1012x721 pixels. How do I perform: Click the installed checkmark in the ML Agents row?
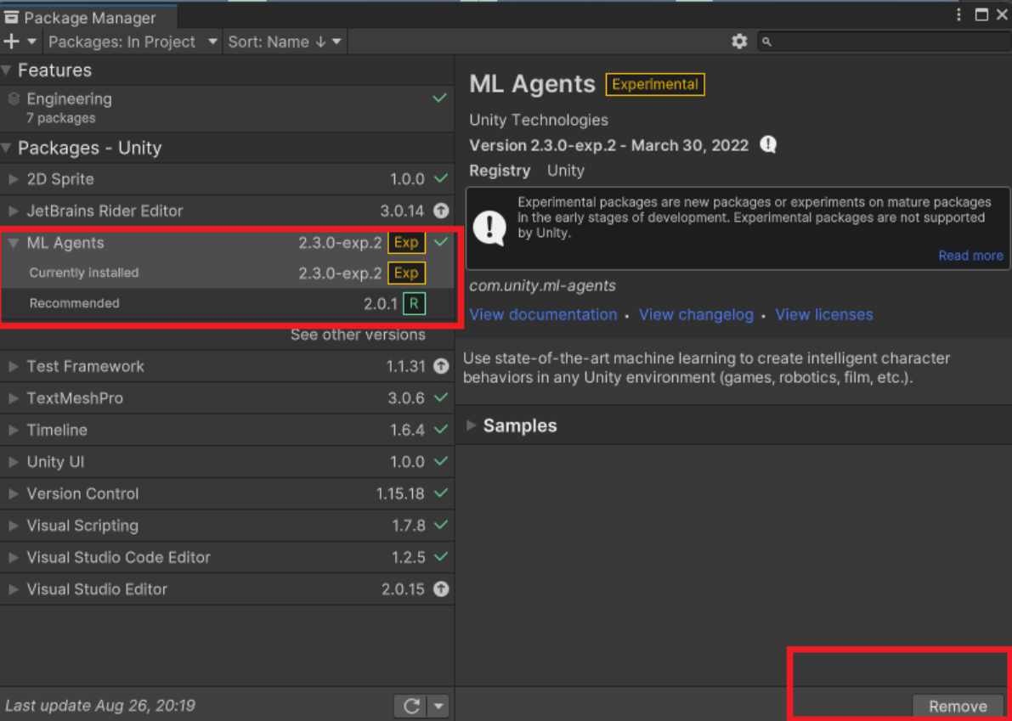pos(441,242)
